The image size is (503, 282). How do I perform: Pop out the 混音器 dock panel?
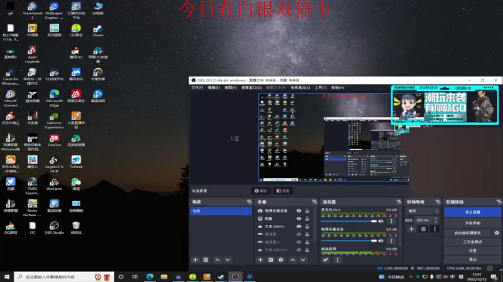tap(399, 202)
